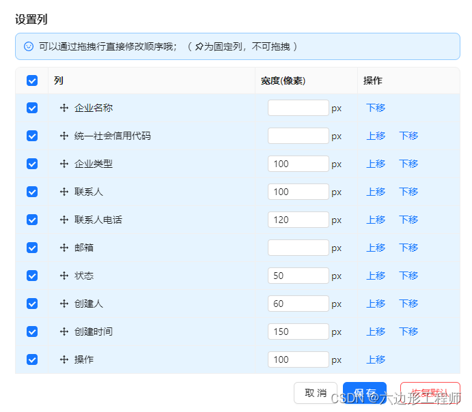
Task: Click the smiley info icon in the tip banner
Action: (x=29, y=46)
